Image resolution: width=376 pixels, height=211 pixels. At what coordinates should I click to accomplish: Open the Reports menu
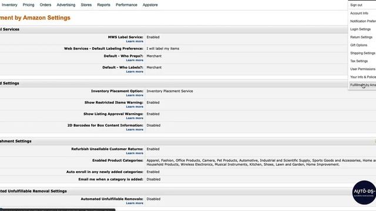(x=103, y=5)
